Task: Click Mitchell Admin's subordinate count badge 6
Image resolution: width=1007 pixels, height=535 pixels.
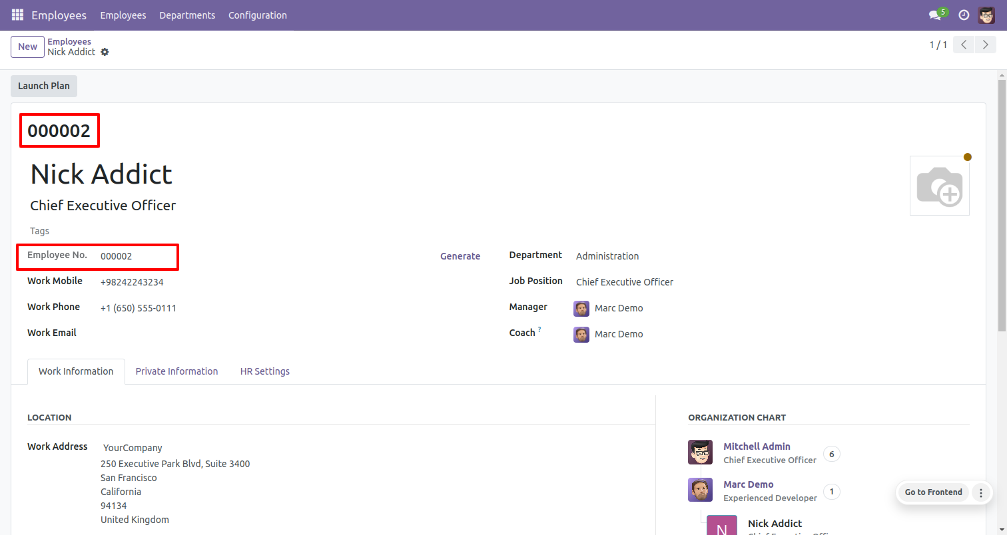Action: pos(831,454)
